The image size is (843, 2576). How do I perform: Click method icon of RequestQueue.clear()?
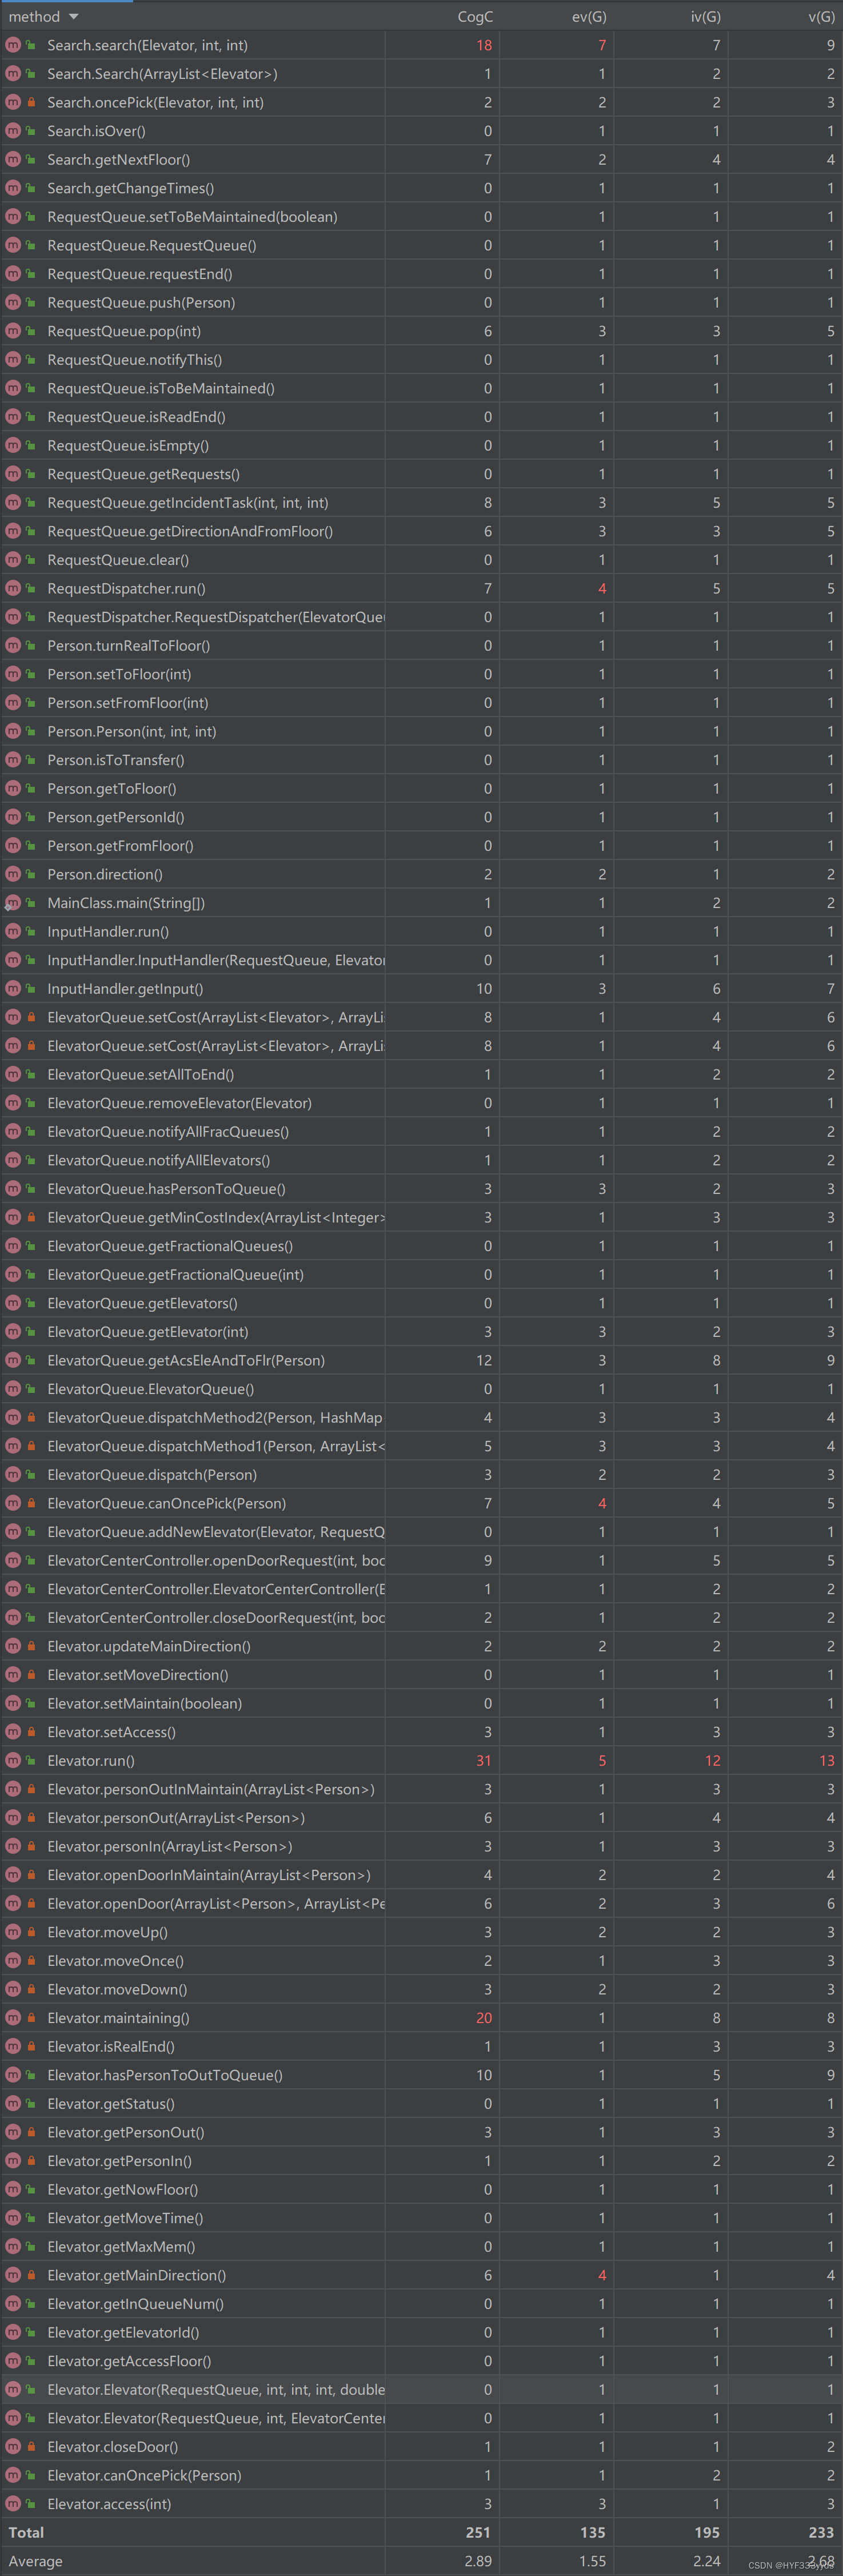[x=13, y=560]
